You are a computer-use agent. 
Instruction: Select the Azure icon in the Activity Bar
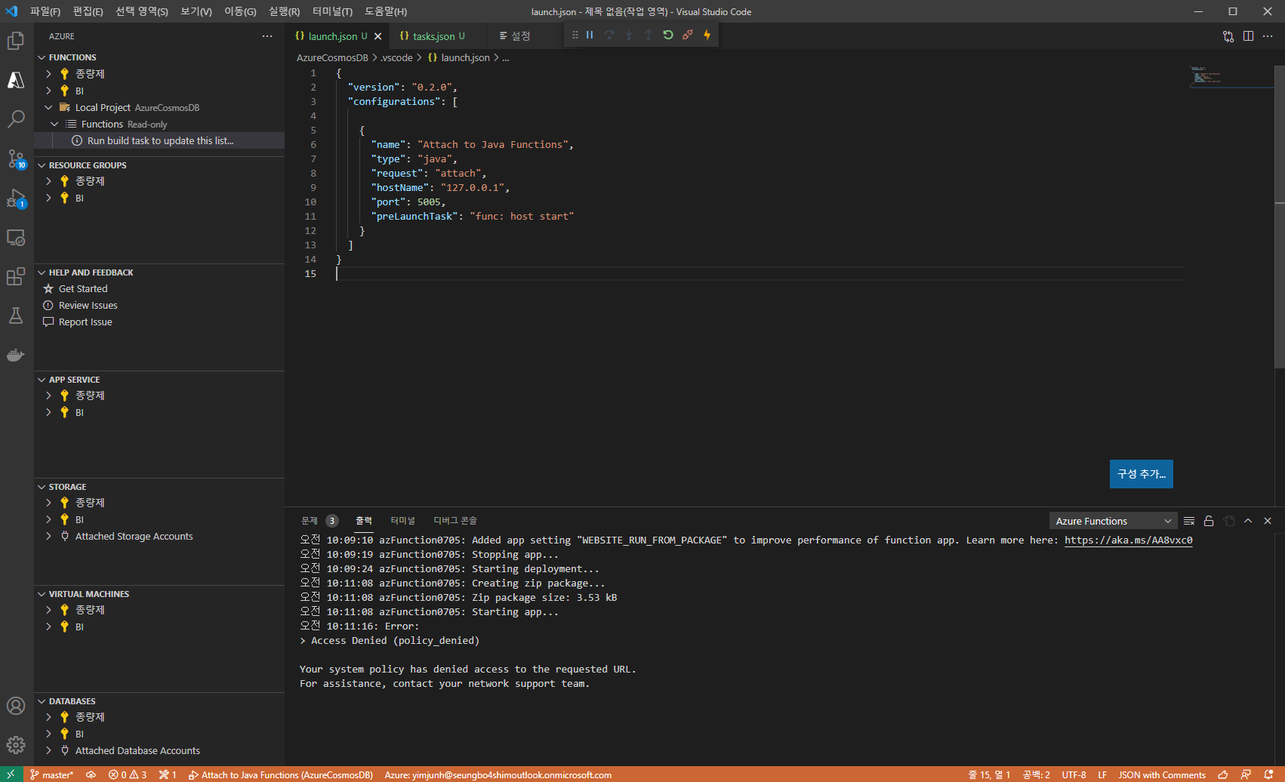[15, 79]
